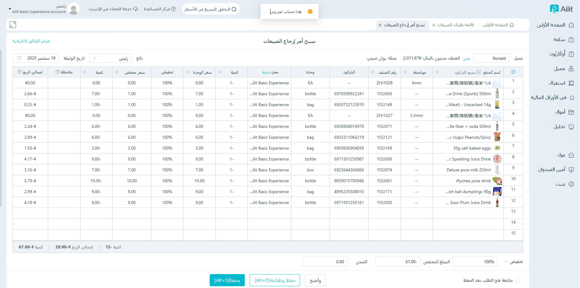Click the view historical documents link
The width and height of the screenshot is (580, 288).
pyautogui.click(x=31, y=41)
